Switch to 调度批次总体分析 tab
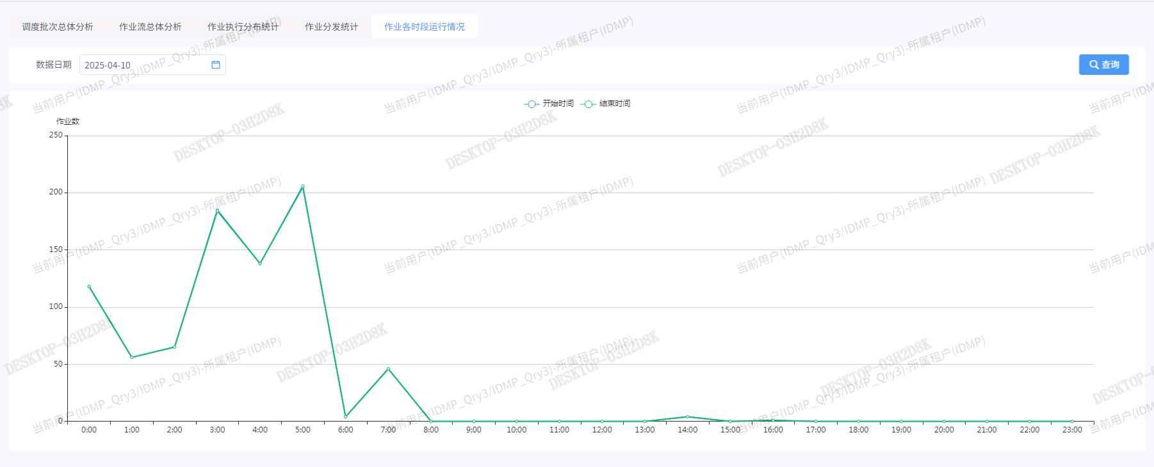 coord(58,27)
